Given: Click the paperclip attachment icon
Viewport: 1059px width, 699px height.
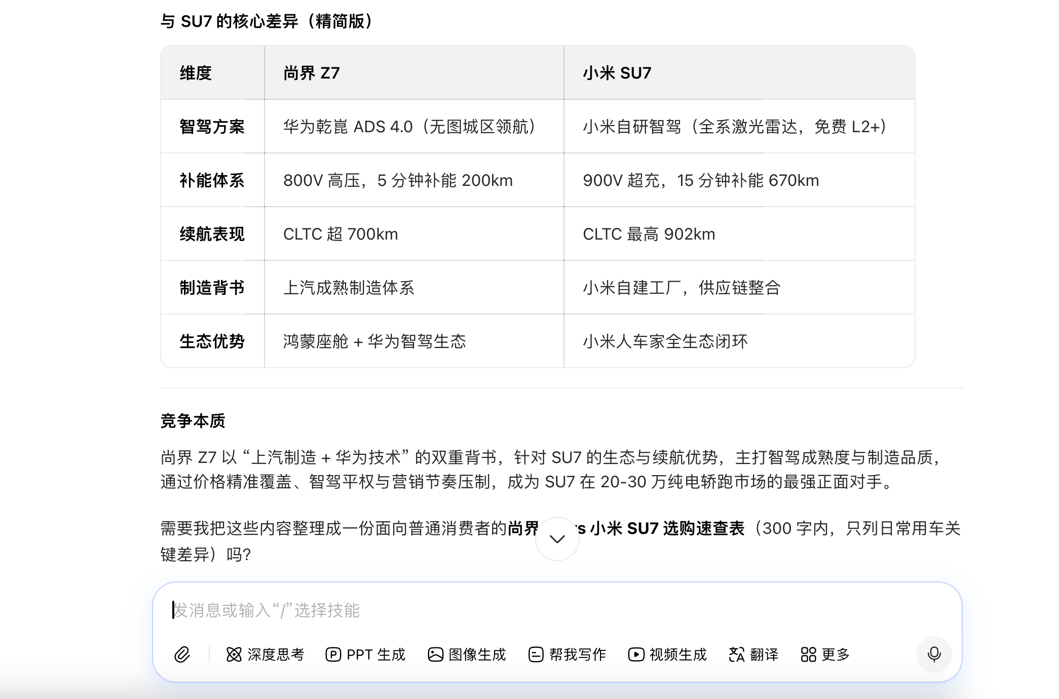Looking at the screenshot, I should pos(182,654).
